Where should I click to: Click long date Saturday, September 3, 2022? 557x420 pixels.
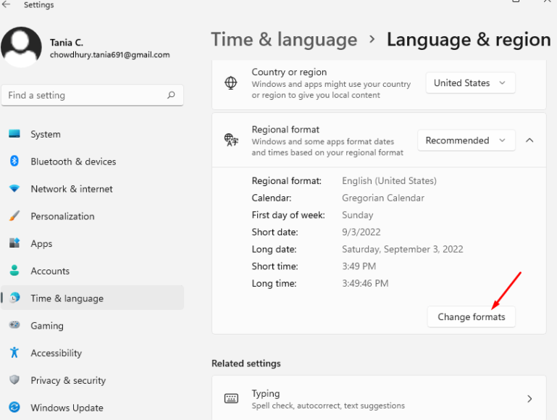point(403,249)
